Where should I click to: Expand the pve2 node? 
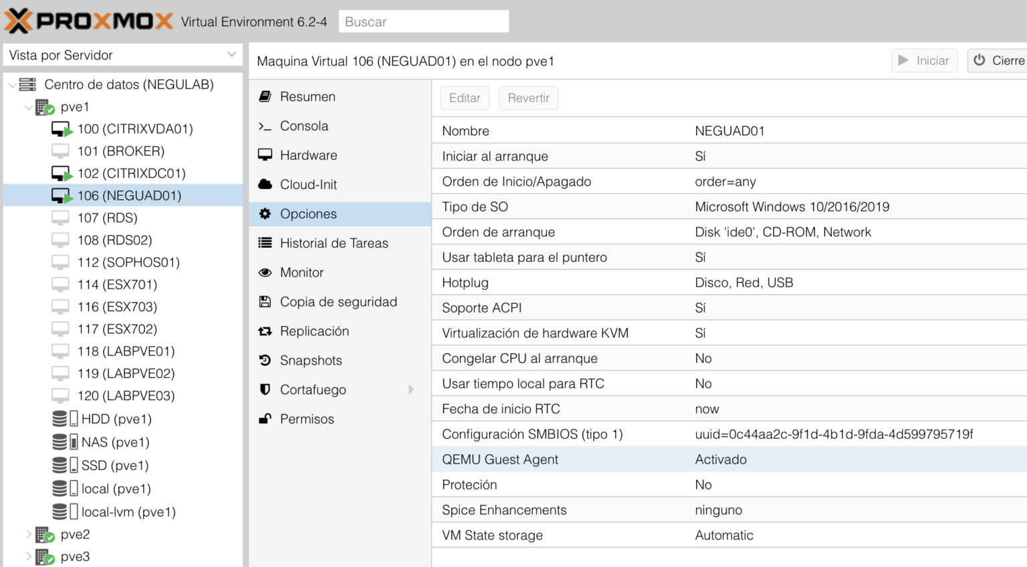(x=27, y=534)
